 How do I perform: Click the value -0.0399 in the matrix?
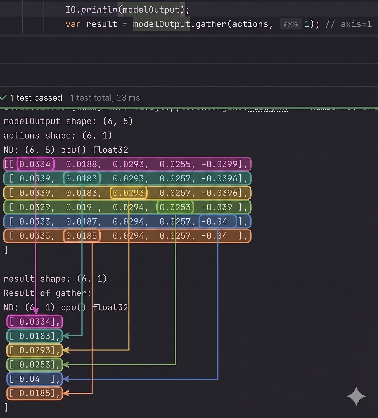[x=220, y=164]
